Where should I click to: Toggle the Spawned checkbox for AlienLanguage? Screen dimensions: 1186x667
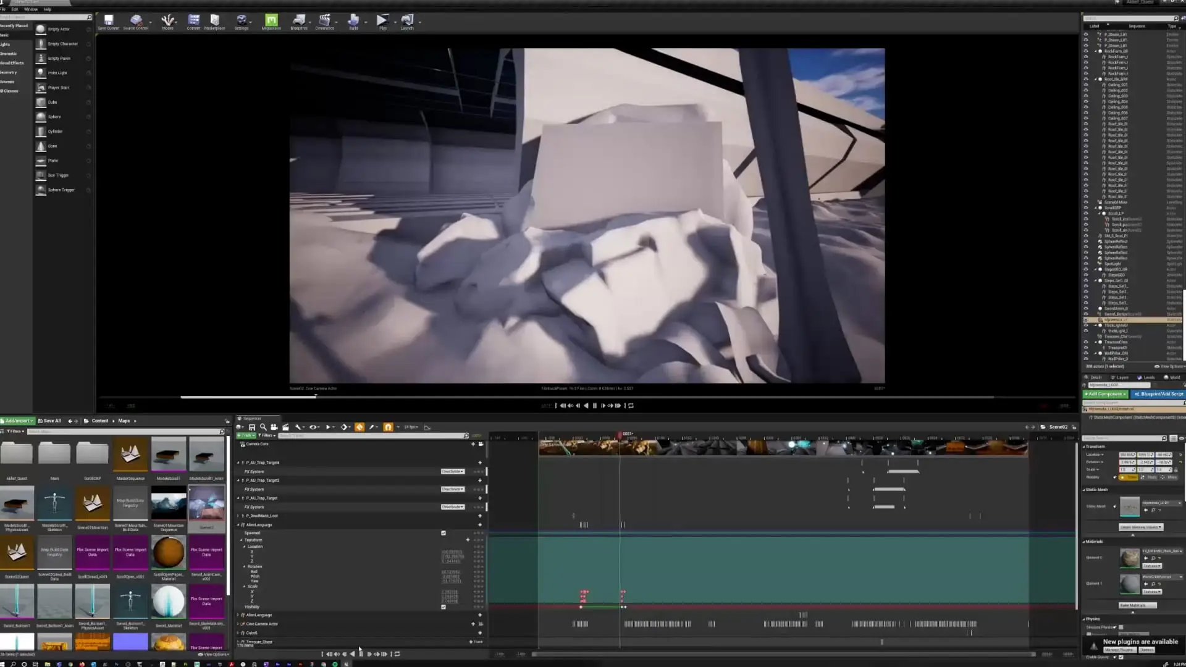click(x=443, y=533)
